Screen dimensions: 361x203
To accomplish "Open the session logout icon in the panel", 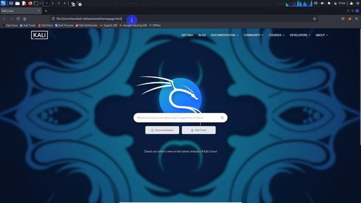I will point(358,3).
